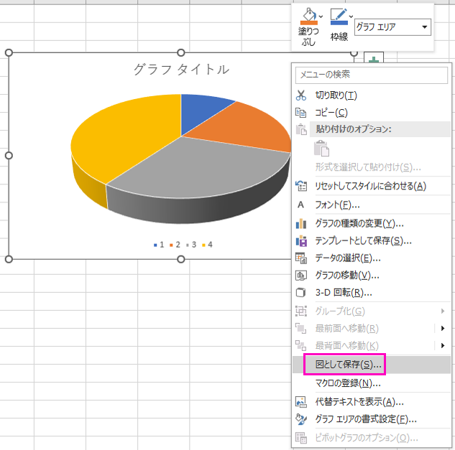Click the Outline (枠線) pen icon

[339, 17]
